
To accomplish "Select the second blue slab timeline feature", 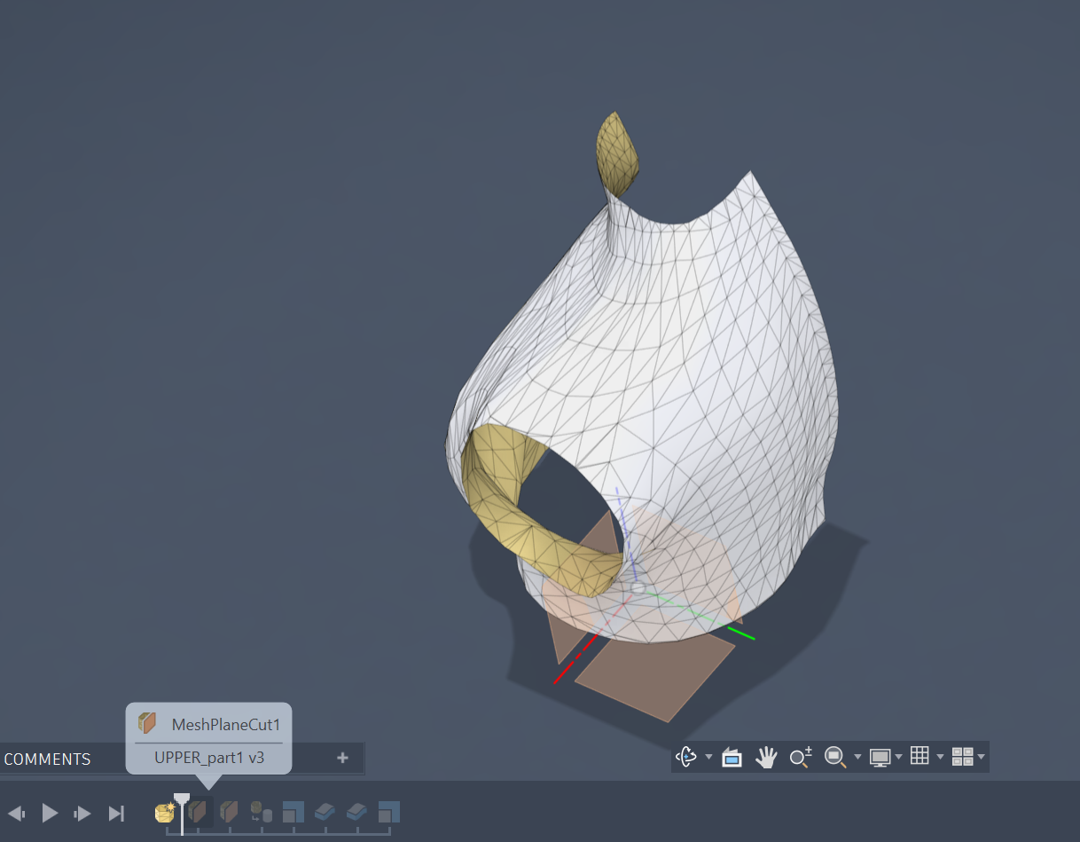I will 357,812.
